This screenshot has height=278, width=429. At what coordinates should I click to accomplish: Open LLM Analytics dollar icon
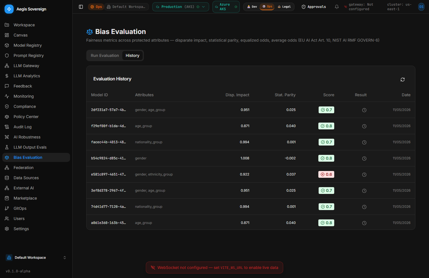[x=7, y=76]
